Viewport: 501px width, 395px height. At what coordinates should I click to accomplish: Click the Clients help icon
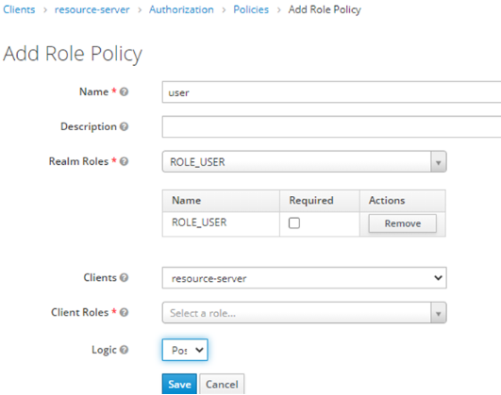tap(124, 278)
